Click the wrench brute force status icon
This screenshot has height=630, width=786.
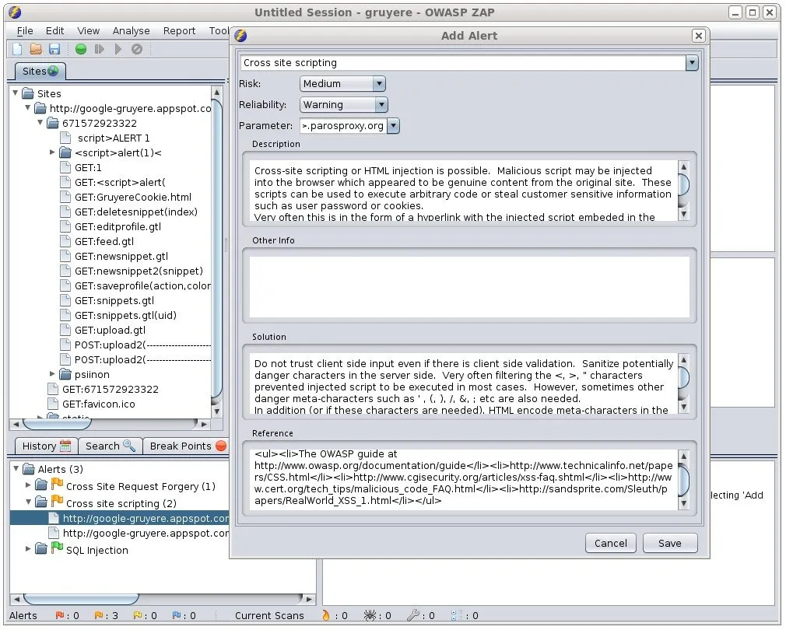click(x=413, y=615)
